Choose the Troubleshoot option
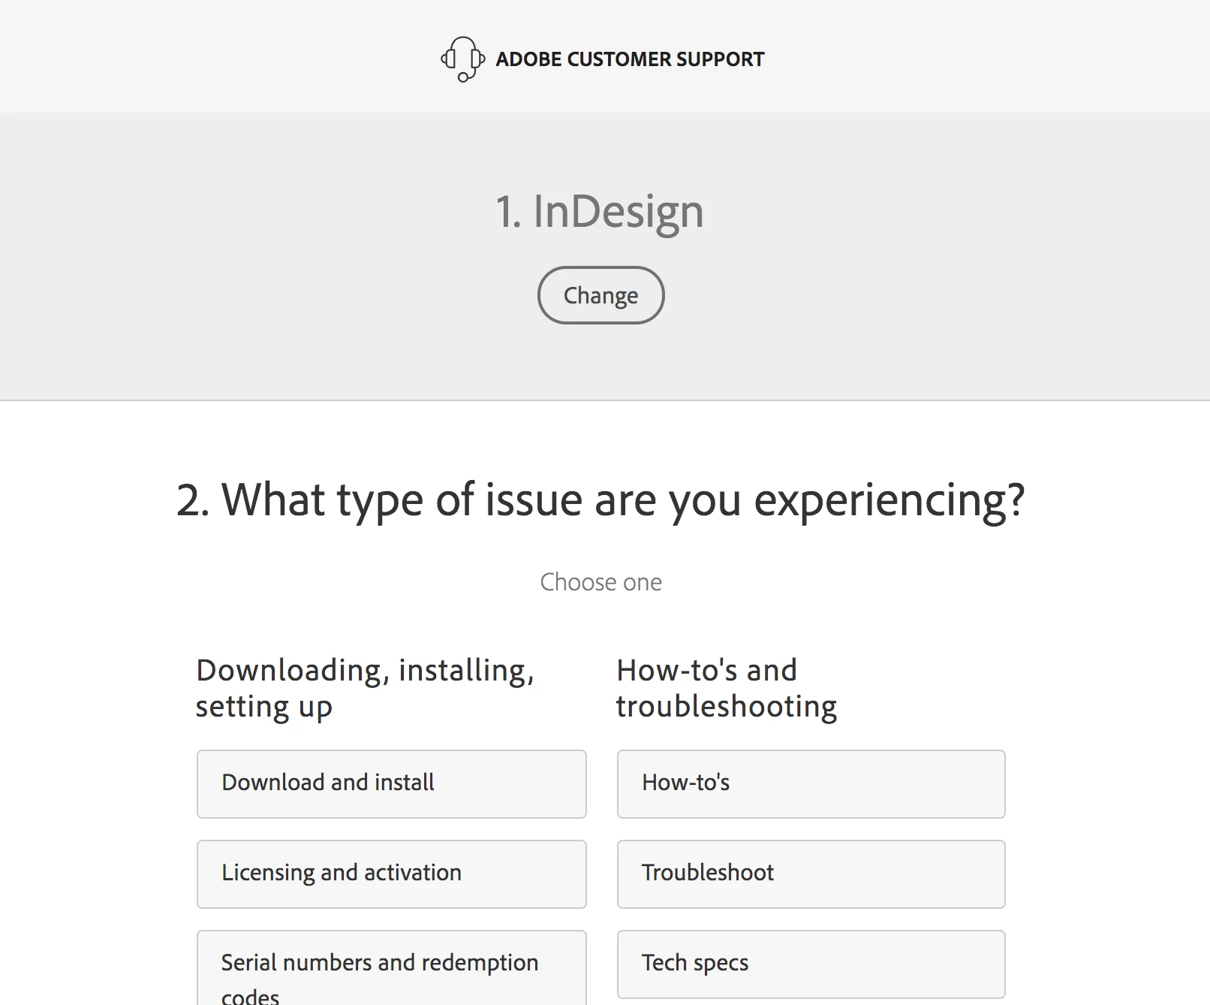Viewport: 1210px width, 1005px height. click(811, 874)
